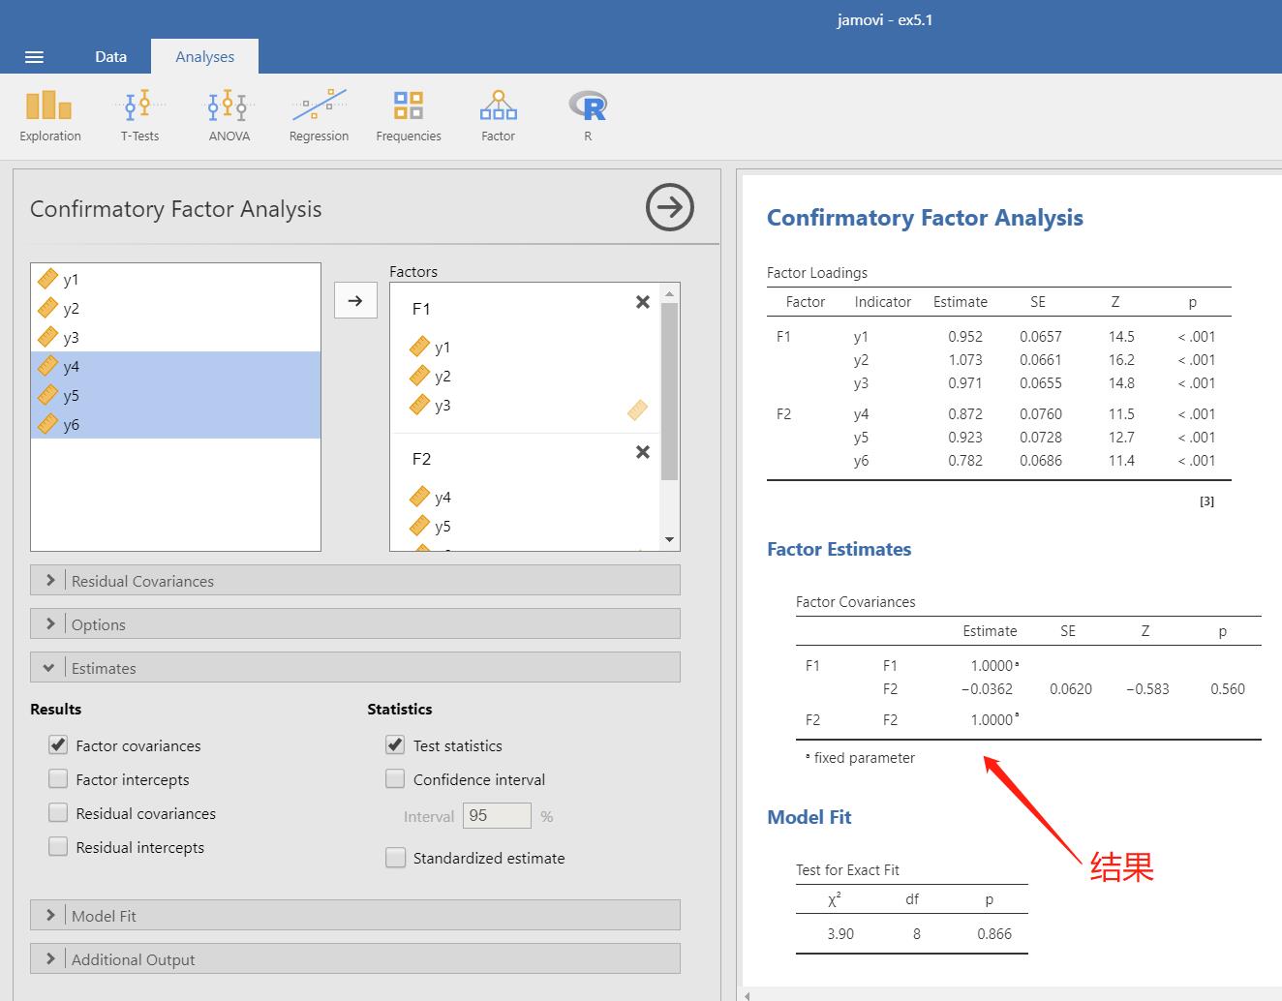The width and height of the screenshot is (1282, 1001).
Task: Remove factor F2 with its X
Action: 642,452
